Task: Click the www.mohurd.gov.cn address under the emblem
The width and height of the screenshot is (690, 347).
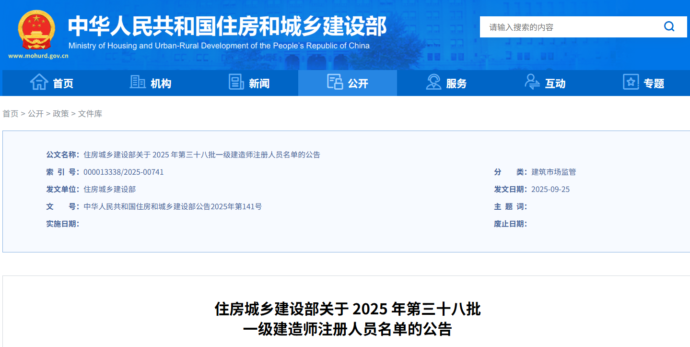Action: [38, 56]
